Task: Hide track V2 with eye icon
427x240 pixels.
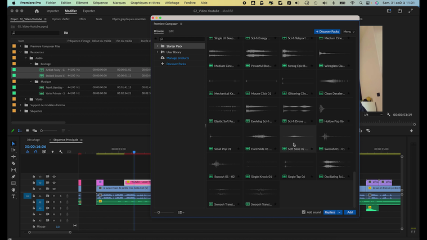Action: pyautogui.click(x=54, y=183)
